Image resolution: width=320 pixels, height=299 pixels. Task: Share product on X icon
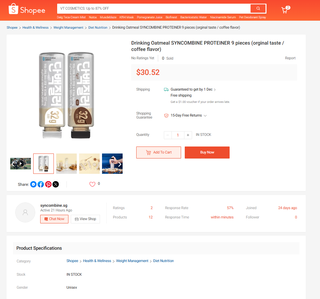click(x=56, y=184)
